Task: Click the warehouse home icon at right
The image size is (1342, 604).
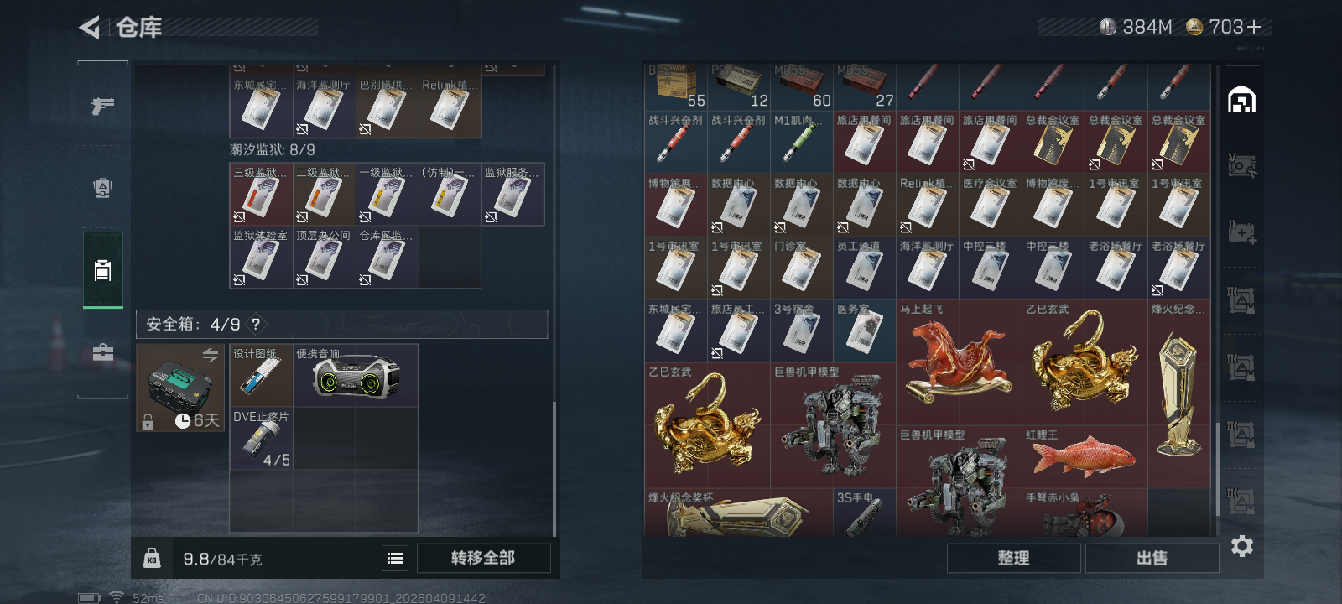Action: pyautogui.click(x=1241, y=101)
